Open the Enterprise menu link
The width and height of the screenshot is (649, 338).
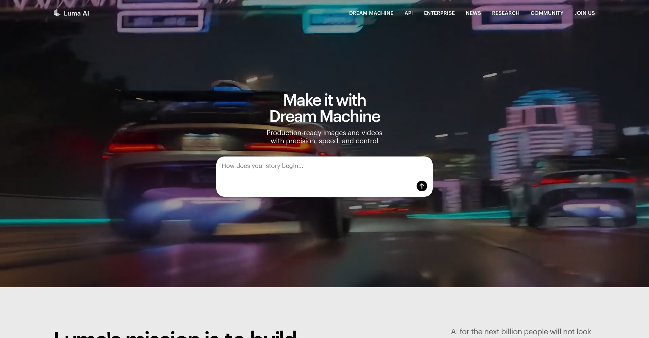(x=439, y=13)
